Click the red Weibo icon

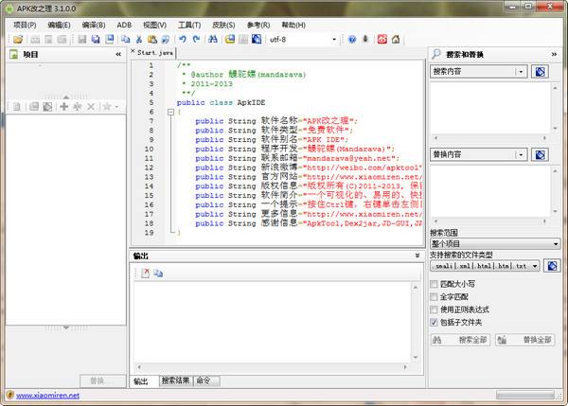pyautogui.click(x=382, y=39)
